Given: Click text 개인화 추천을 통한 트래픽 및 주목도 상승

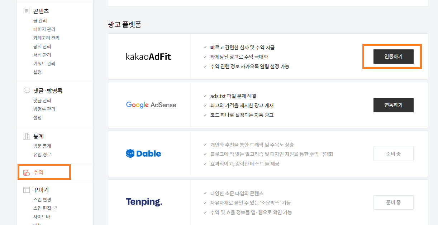Looking at the screenshot, I should tap(252, 145).
